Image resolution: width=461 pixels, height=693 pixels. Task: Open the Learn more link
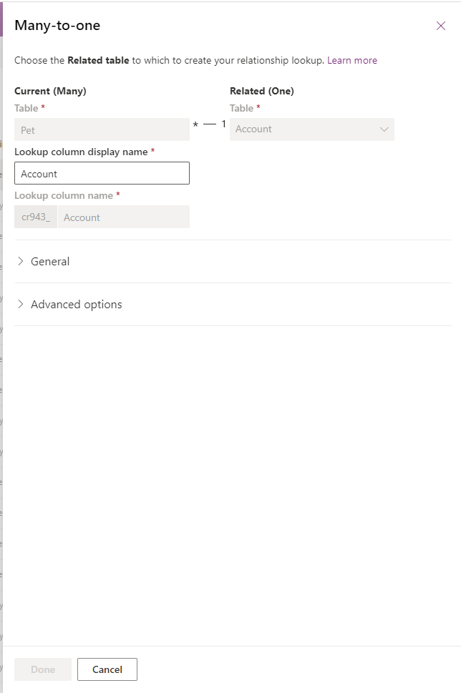[352, 61]
